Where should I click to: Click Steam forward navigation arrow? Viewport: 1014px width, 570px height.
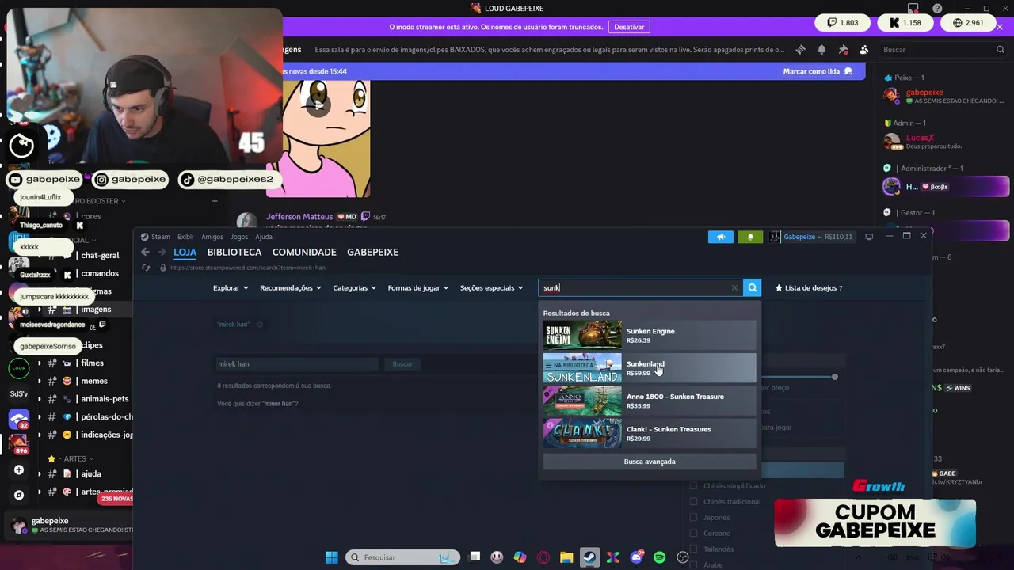(162, 252)
